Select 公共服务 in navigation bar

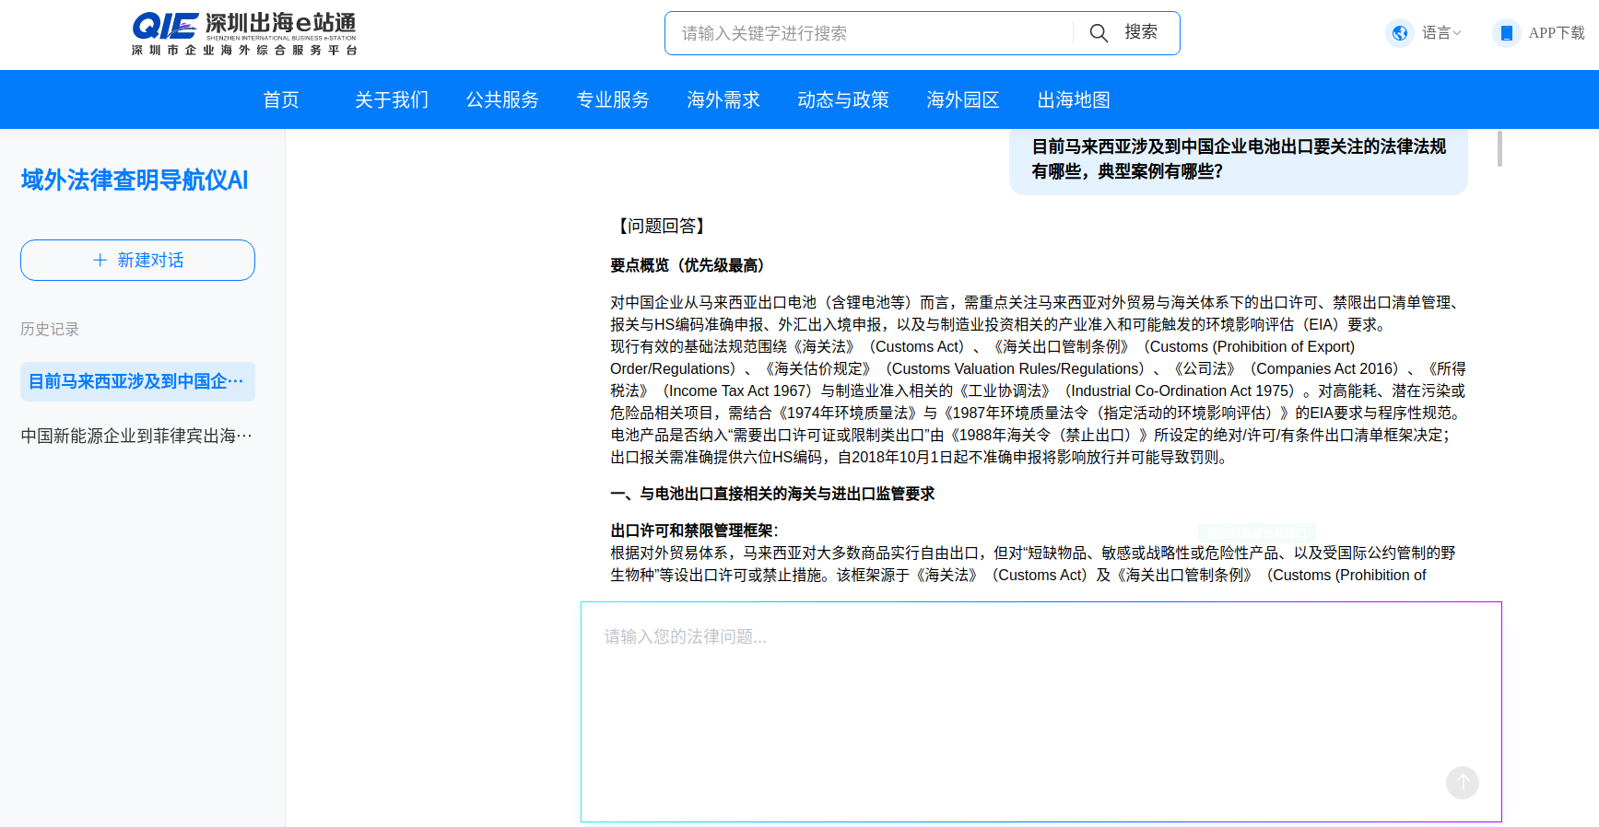(502, 99)
